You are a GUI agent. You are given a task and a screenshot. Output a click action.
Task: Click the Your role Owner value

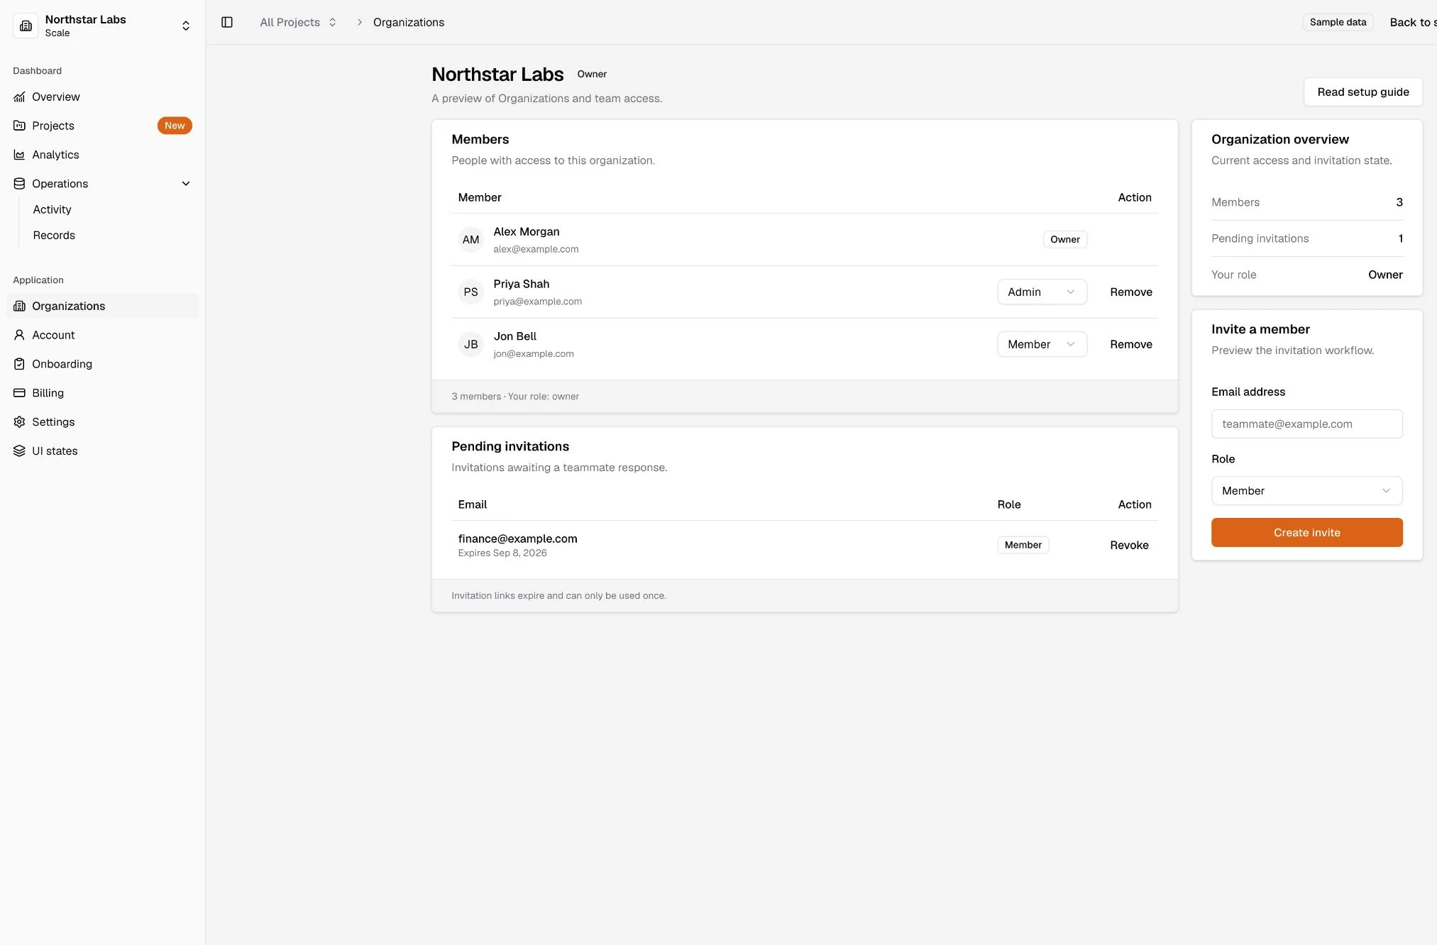point(1384,275)
